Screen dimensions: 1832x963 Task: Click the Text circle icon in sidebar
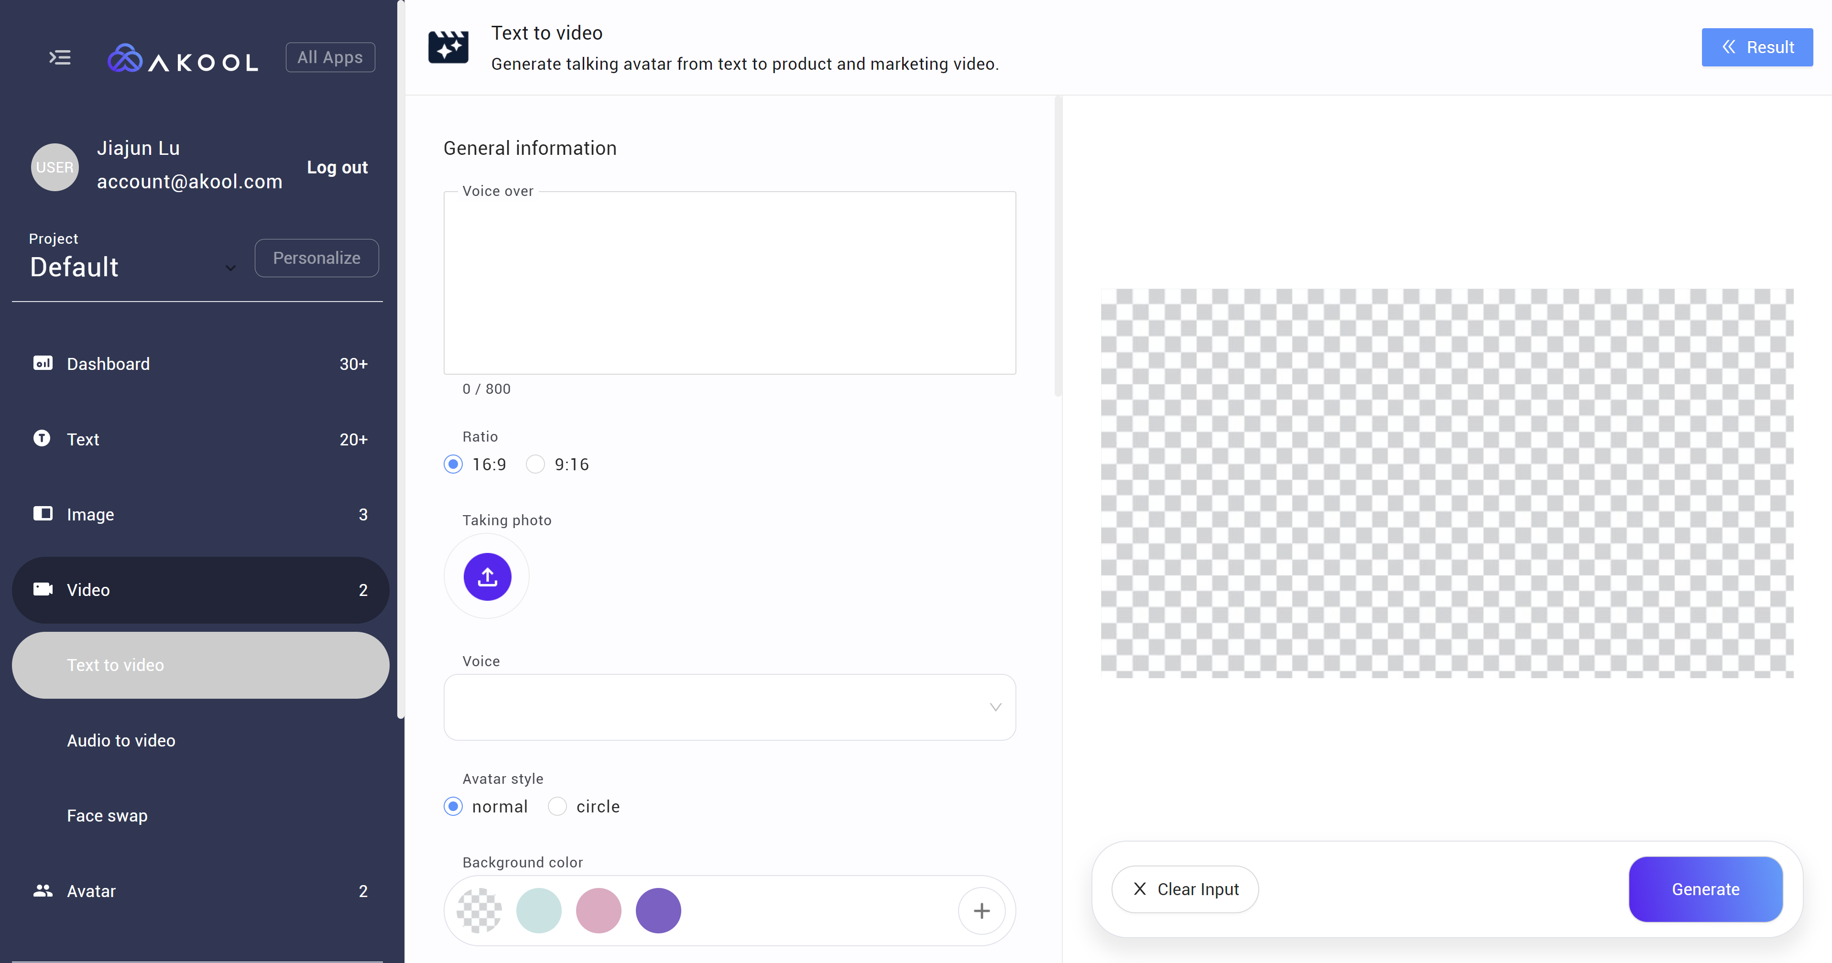[x=42, y=438]
